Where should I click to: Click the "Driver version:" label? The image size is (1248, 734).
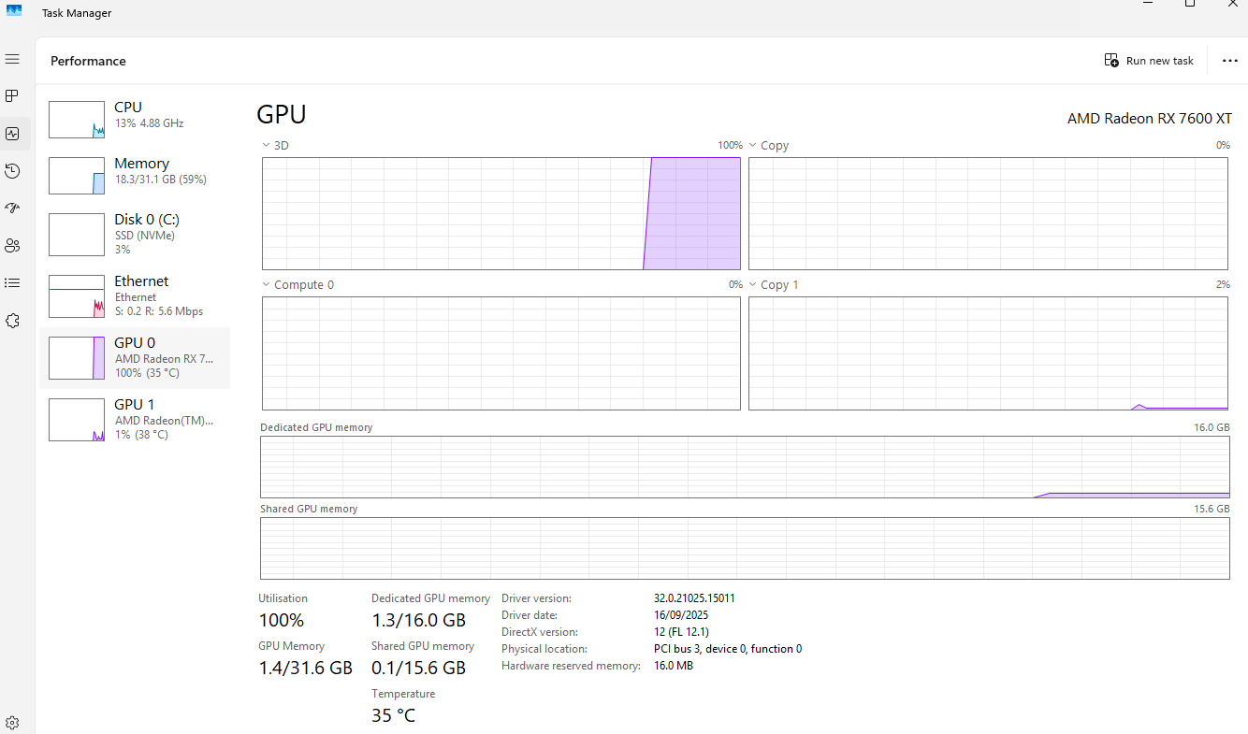point(536,598)
